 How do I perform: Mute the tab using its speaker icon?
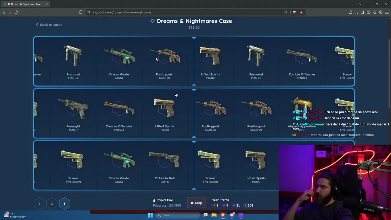8,4
